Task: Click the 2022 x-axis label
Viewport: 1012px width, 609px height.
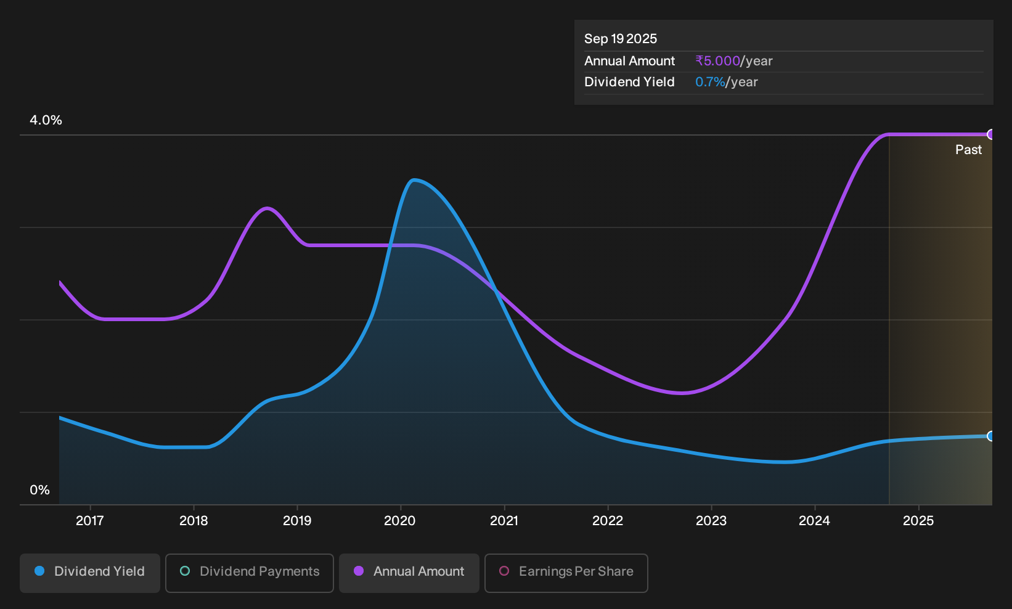Action: point(608,521)
